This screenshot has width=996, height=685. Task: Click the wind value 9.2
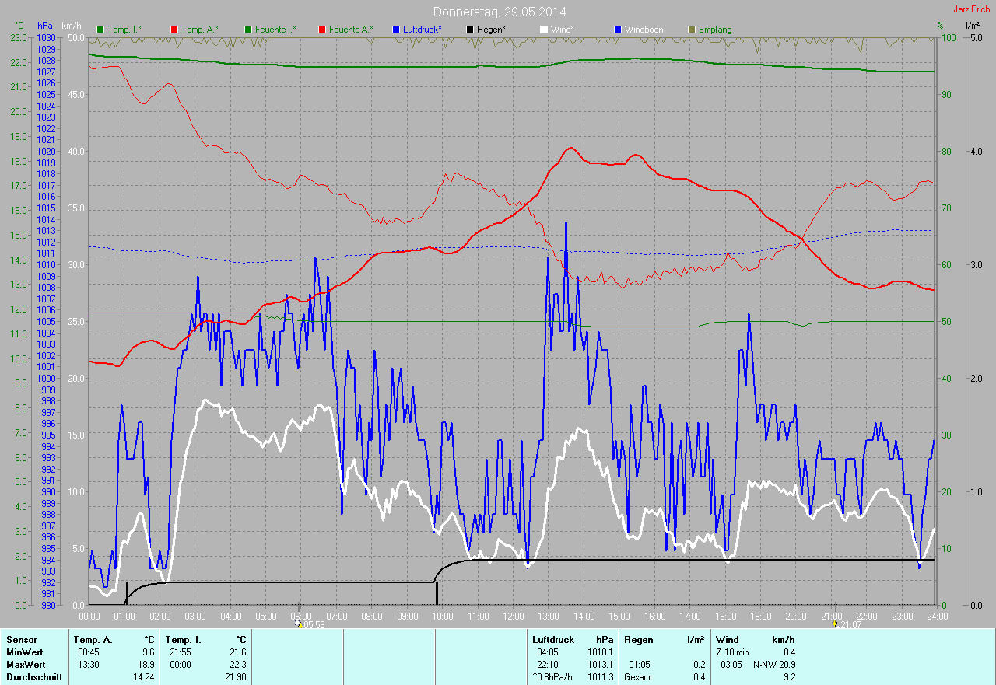(x=788, y=677)
